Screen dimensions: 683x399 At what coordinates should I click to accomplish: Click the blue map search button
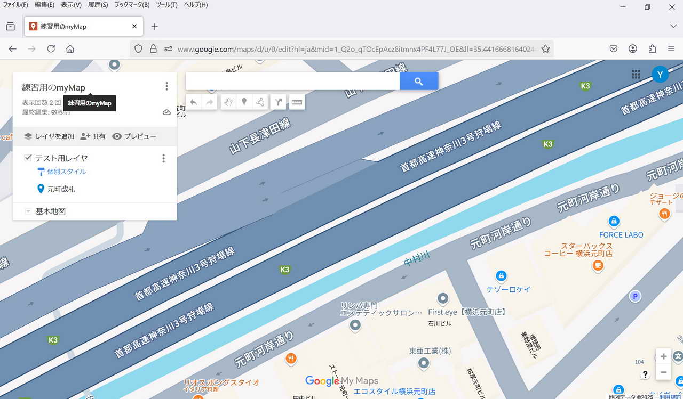point(418,82)
